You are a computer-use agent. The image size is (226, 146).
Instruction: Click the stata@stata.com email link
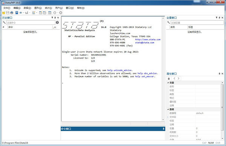point(145,42)
